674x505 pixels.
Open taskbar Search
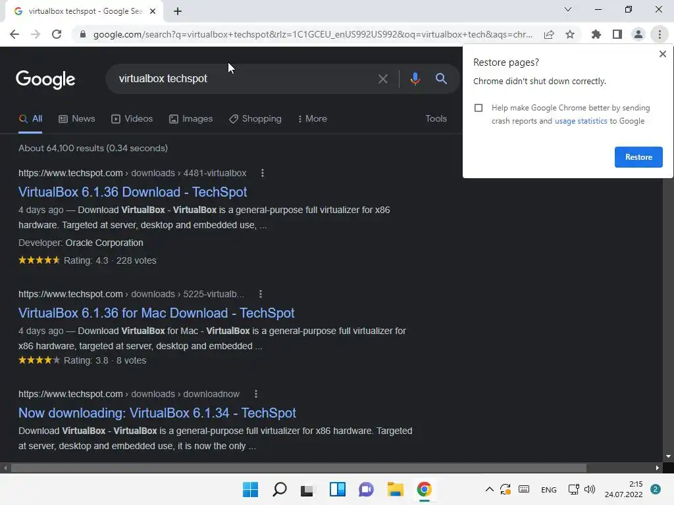(279, 489)
